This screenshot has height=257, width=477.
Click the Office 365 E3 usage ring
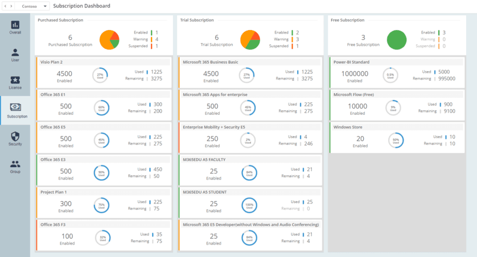point(101,173)
